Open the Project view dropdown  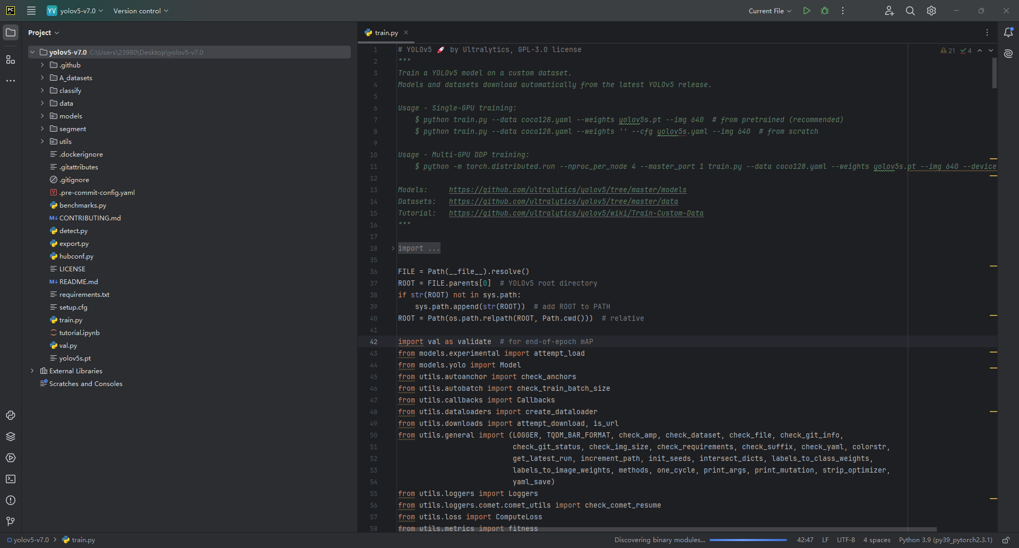click(x=44, y=32)
